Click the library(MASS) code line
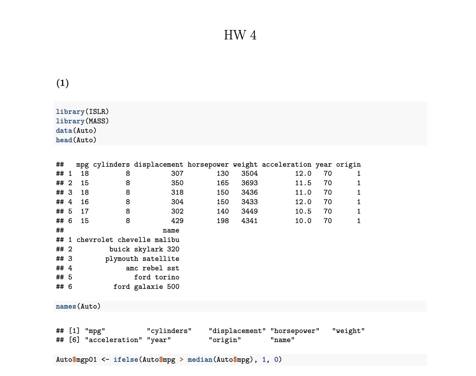Screen dimensions: 476x376 [82, 121]
